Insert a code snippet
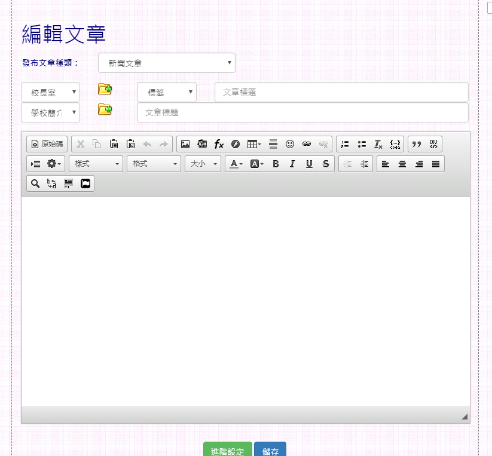This screenshot has height=456, width=492. (395, 144)
